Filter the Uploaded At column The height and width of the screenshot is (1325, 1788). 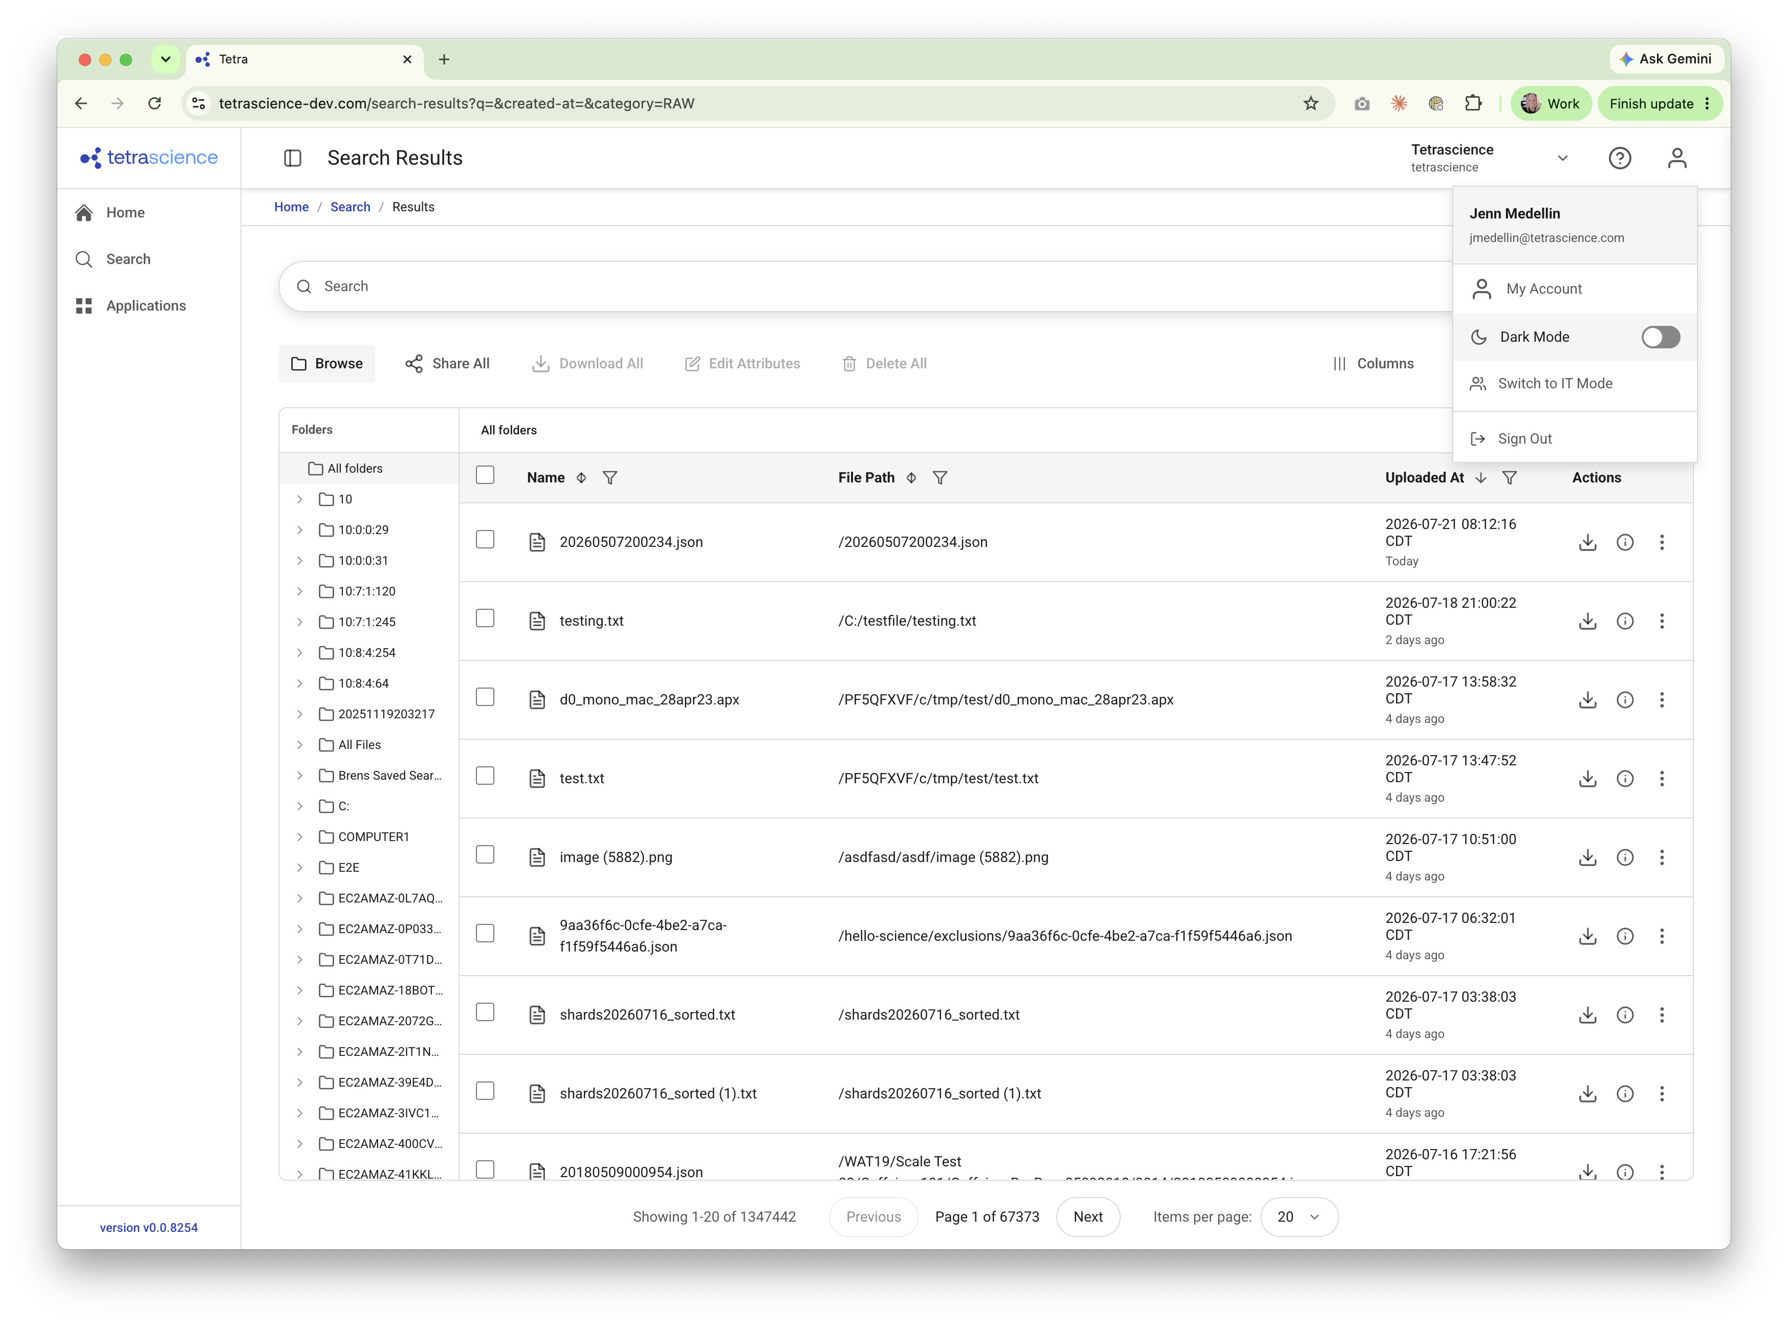pyautogui.click(x=1509, y=477)
